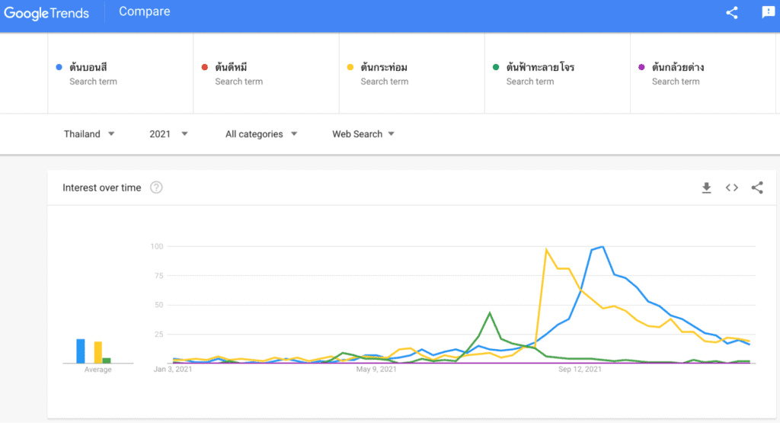Click the ต้นฟ้าทะลายโจร search term box
The image size is (780, 423).
[540, 73]
